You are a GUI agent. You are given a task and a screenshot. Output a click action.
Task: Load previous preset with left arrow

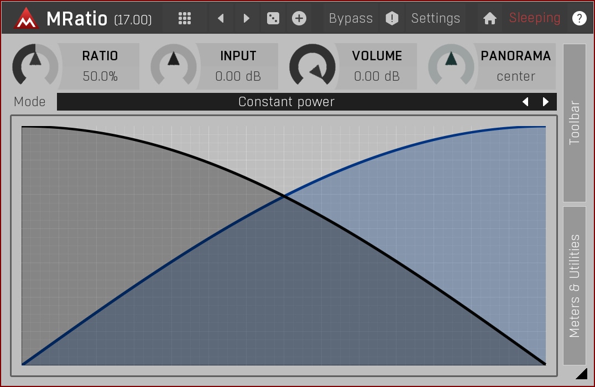tap(221, 18)
